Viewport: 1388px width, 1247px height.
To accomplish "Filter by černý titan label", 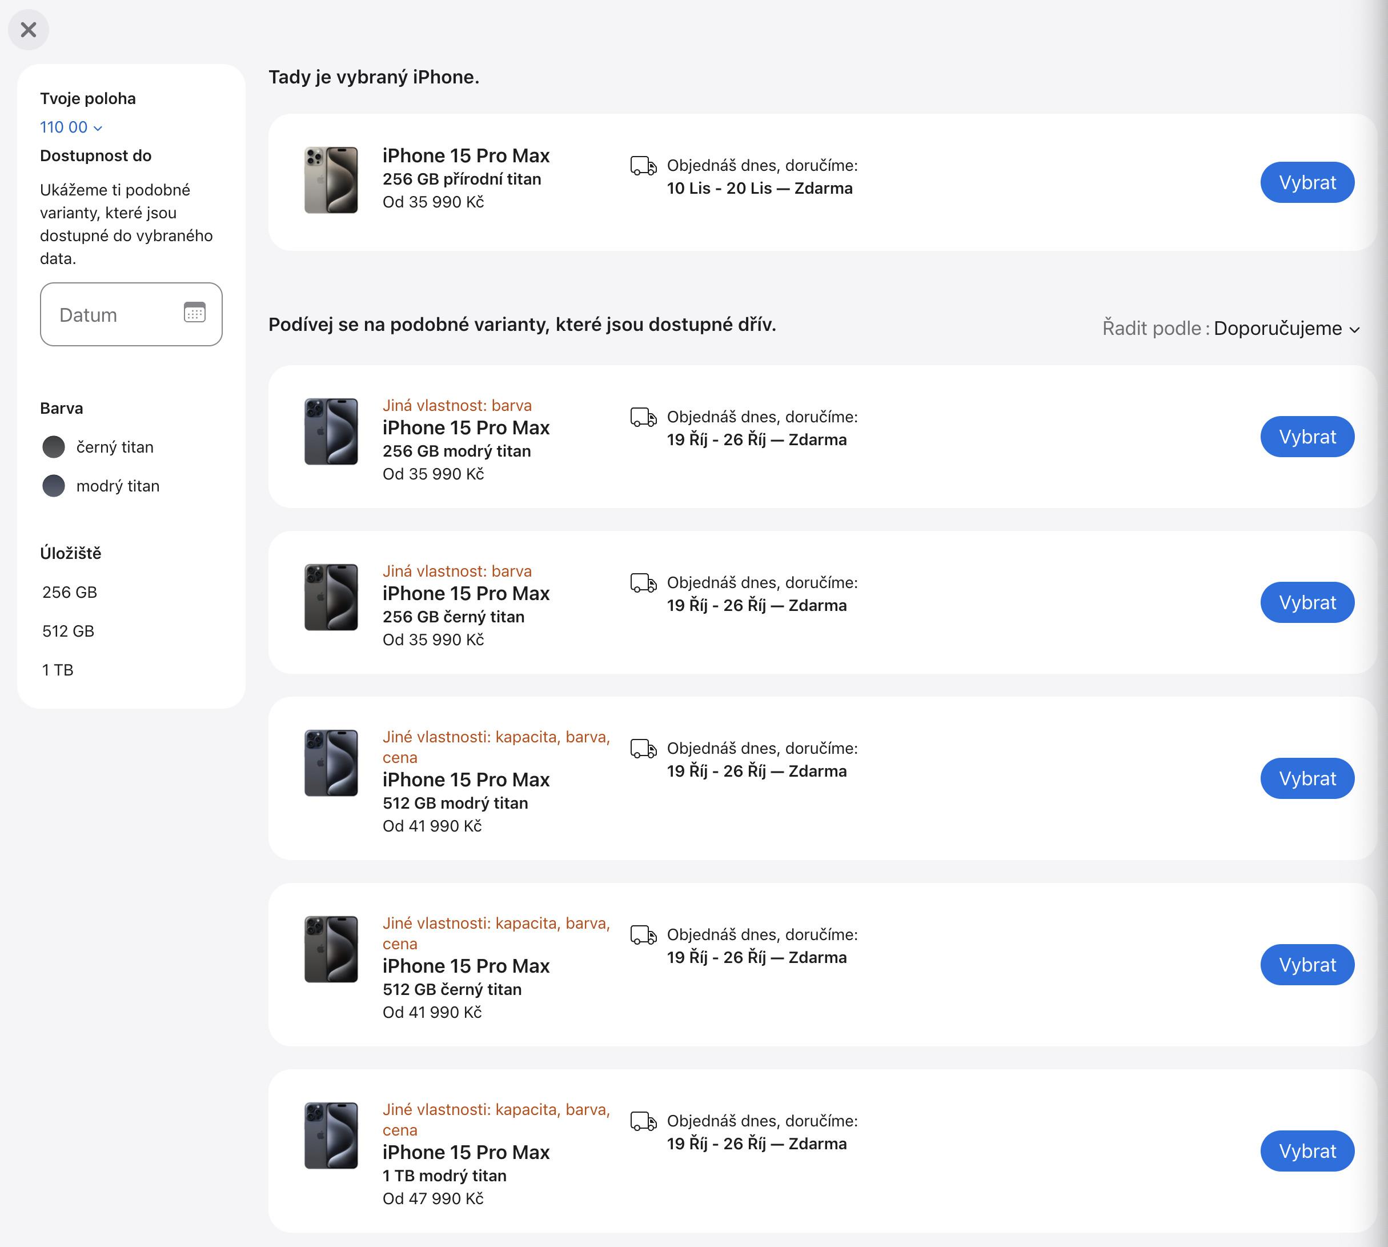I will coord(115,447).
